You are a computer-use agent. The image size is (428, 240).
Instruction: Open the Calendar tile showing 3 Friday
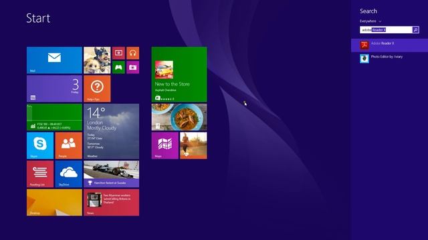54,89
